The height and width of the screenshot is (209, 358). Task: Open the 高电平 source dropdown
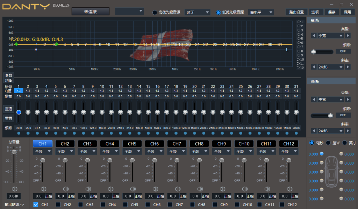(261, 12)
